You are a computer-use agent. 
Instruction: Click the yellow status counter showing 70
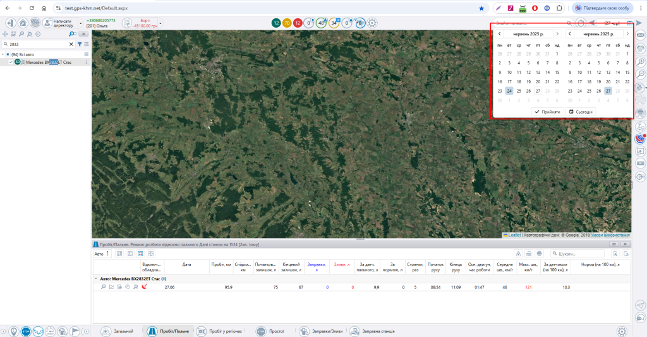tap(287, 23)
